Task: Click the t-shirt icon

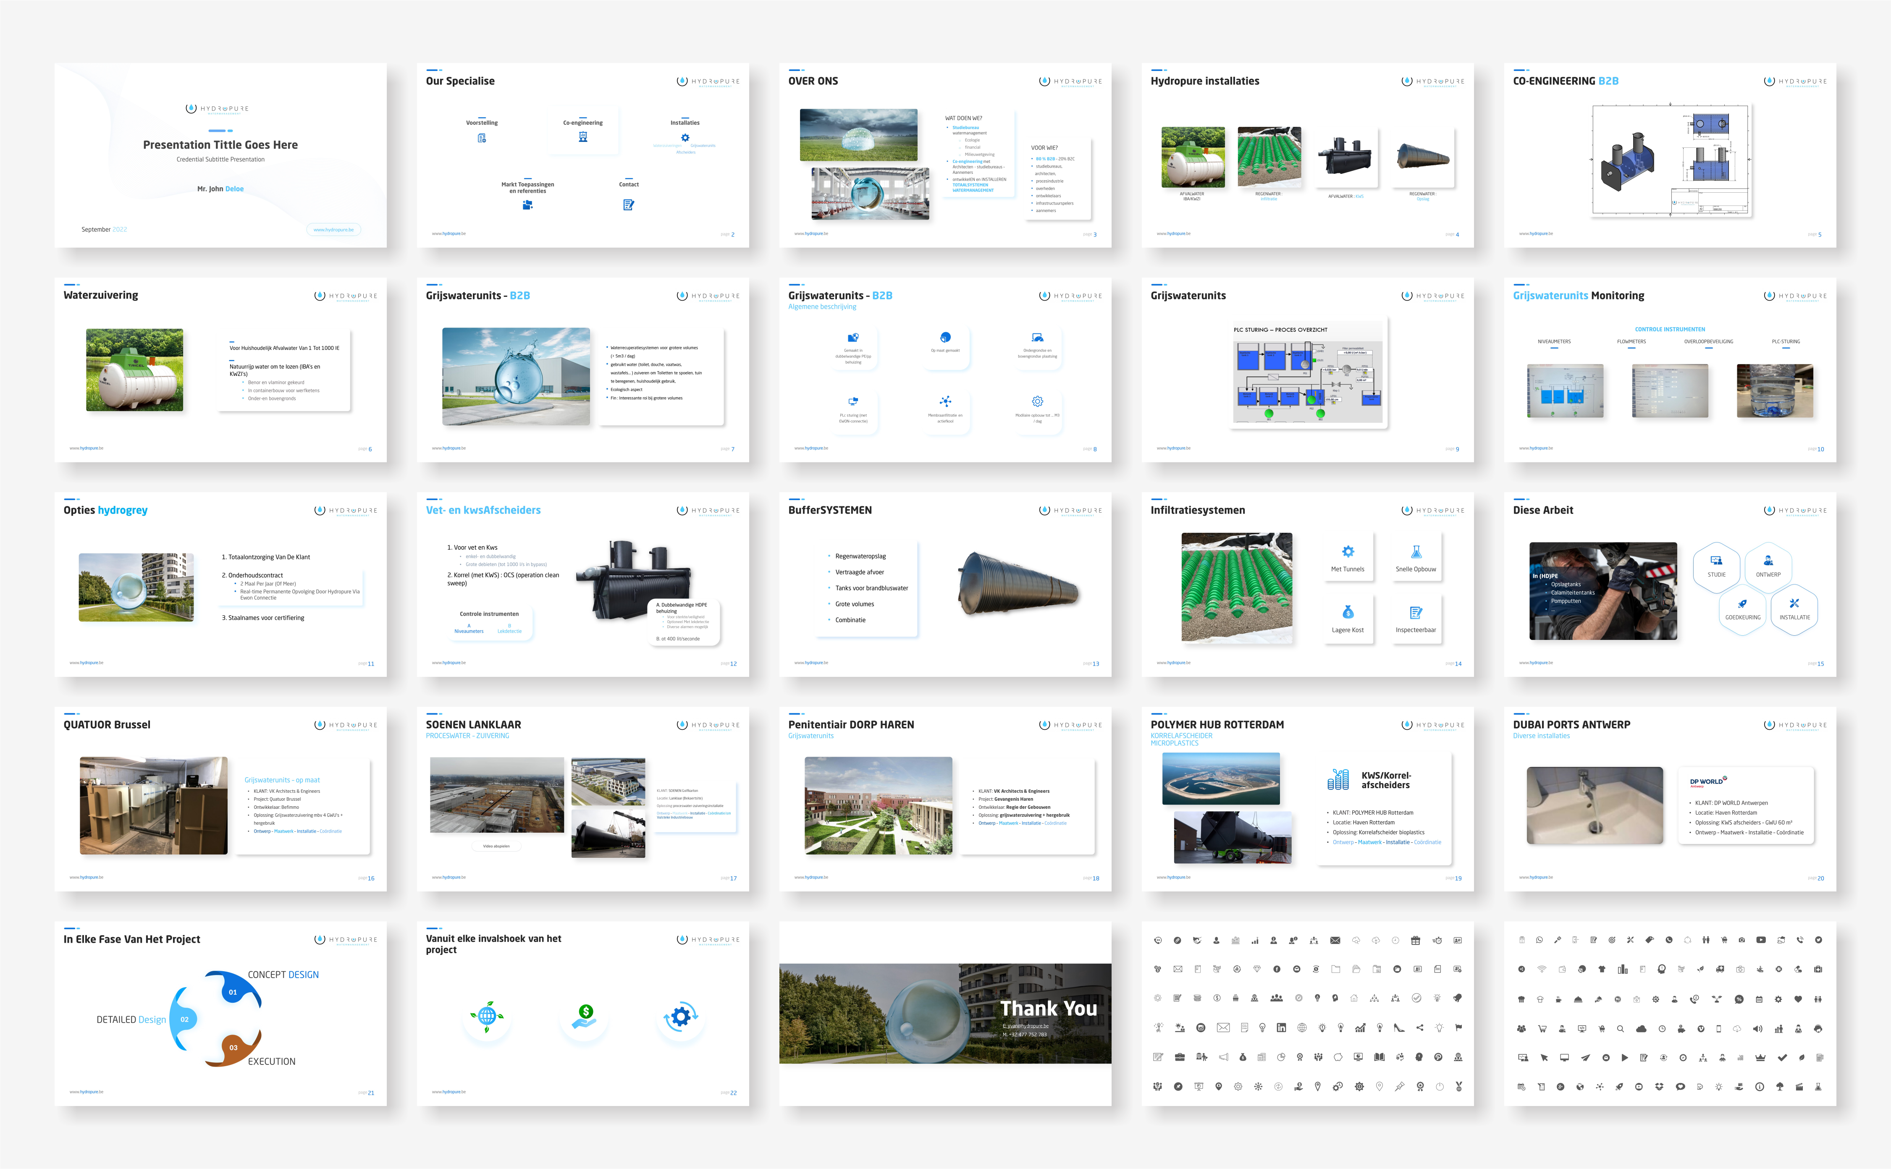Action: click(1602, 969)
